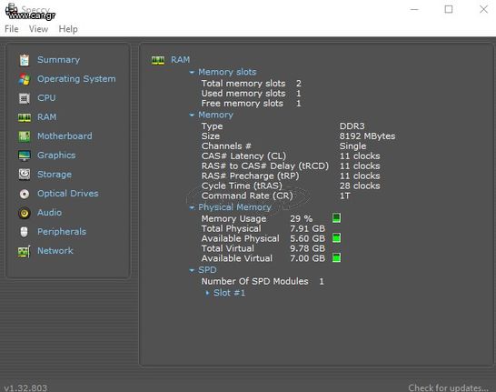Collapse the Physical Memory section
Image resolution: width=496 pixels, height=392 pixels.
click(x=192, y=207)
